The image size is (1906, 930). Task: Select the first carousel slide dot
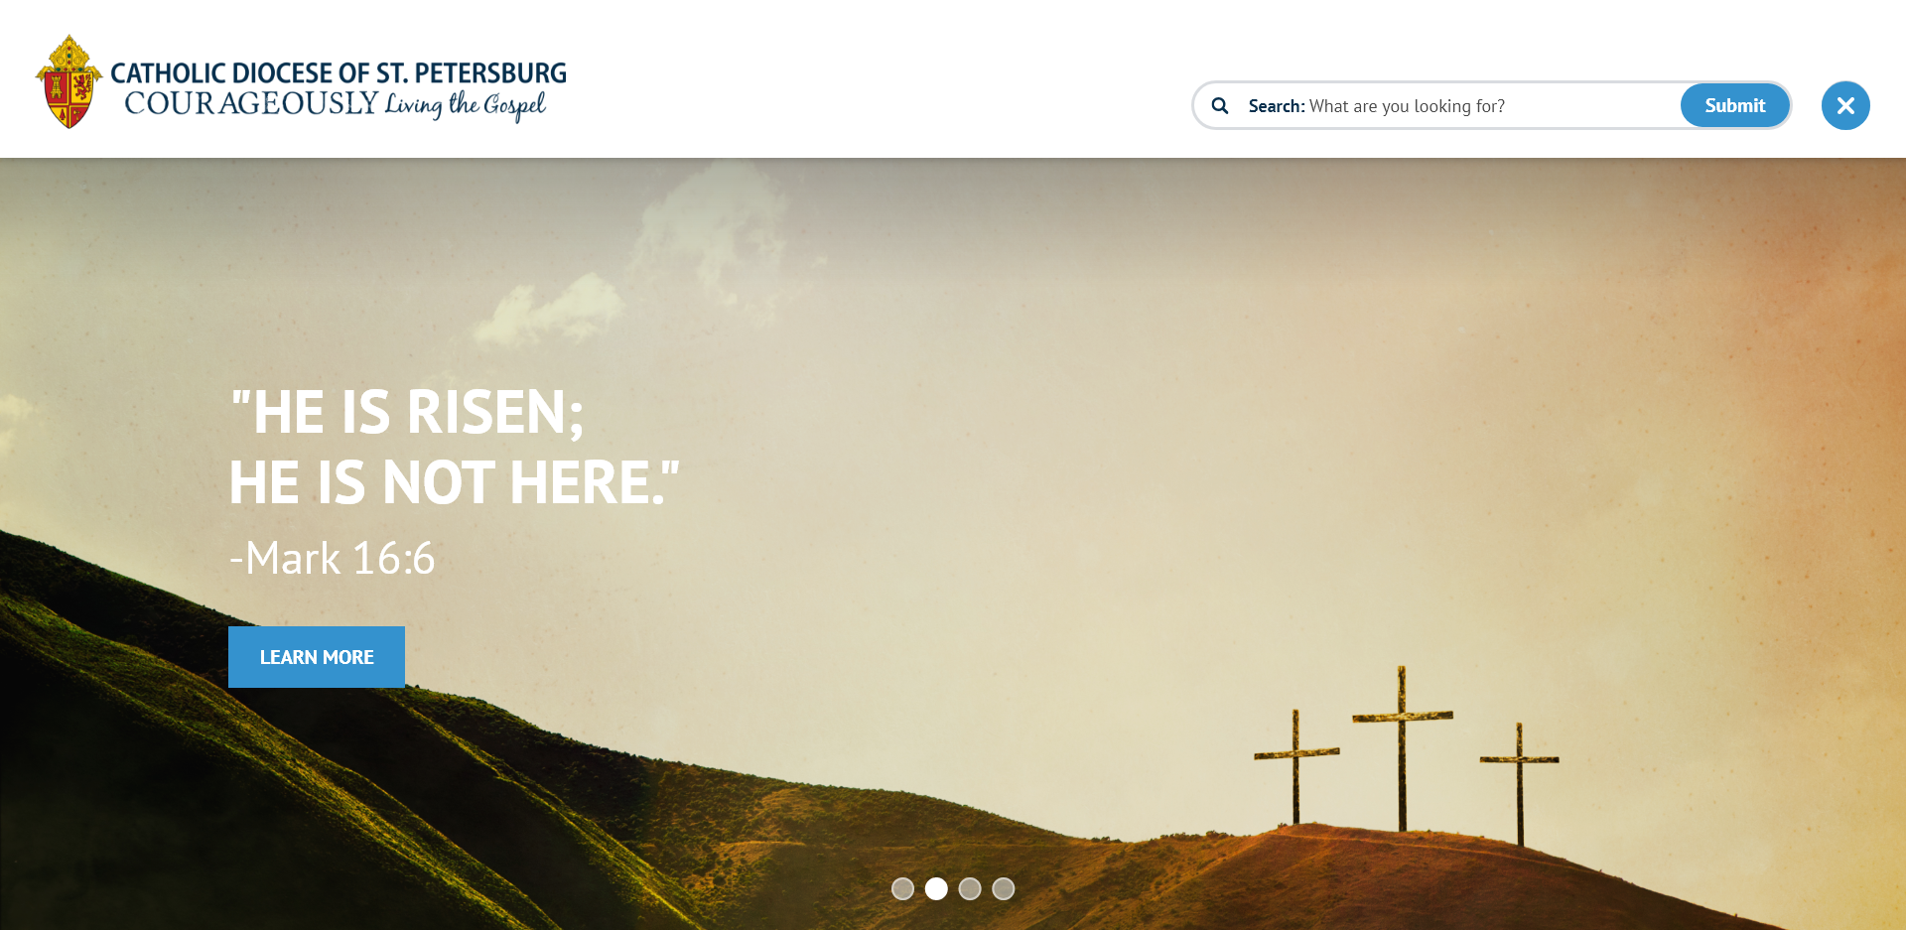click(x=902, y=888)
